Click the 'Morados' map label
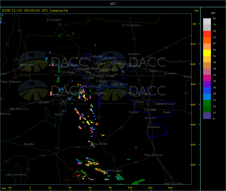Viewport: 226px width, 191px height. click(x=29, y=144)
